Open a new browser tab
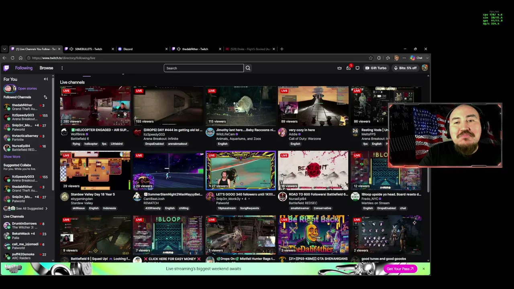 click(281, 49)
